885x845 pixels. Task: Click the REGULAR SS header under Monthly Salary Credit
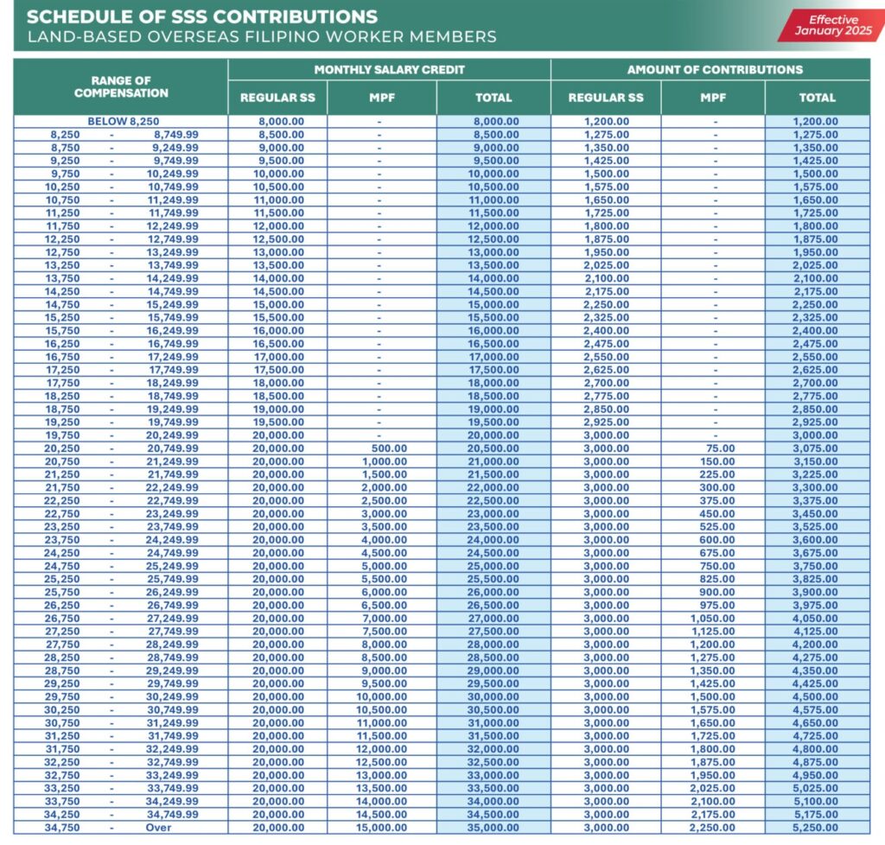tap(277, 98)
